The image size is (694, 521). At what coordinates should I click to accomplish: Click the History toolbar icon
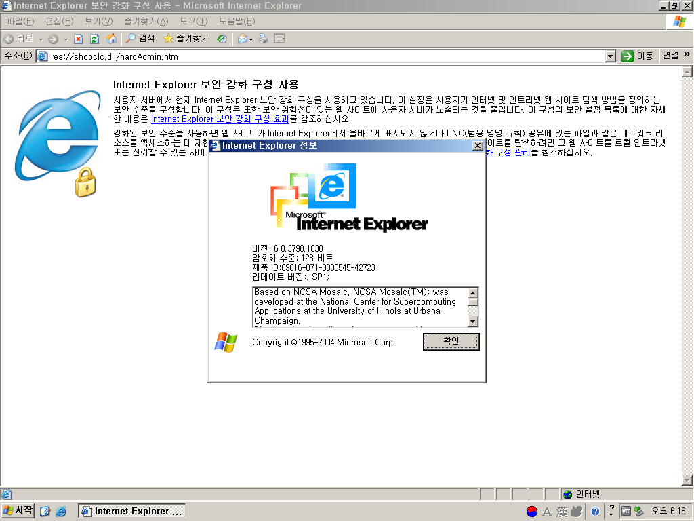(222, 39)
